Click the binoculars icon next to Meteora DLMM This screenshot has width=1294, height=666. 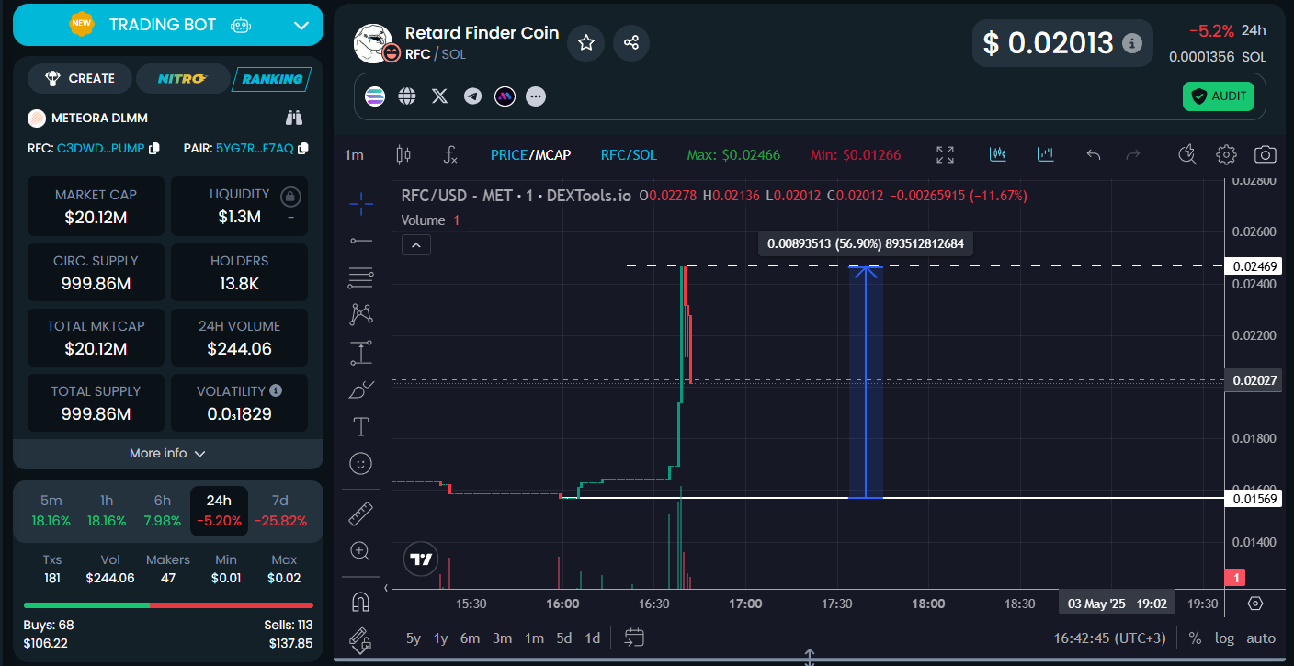click(x=294, y=118)
